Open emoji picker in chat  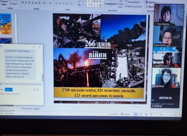(x=37, y=90)
